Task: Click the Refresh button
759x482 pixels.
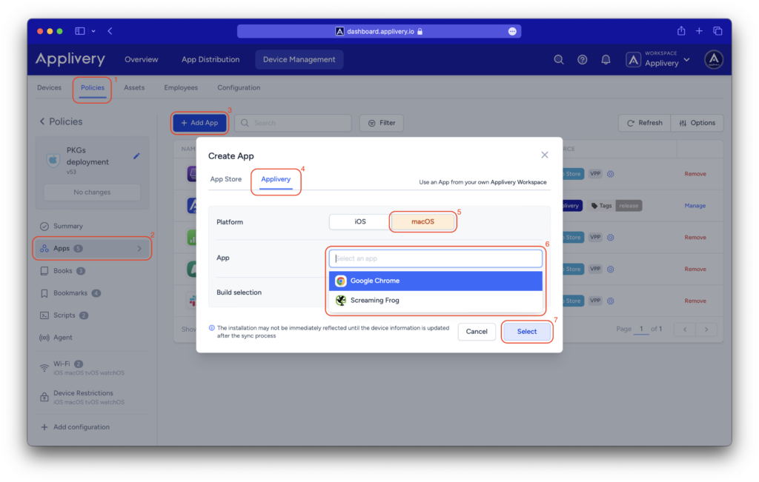Action: click(x=645, y=123)
